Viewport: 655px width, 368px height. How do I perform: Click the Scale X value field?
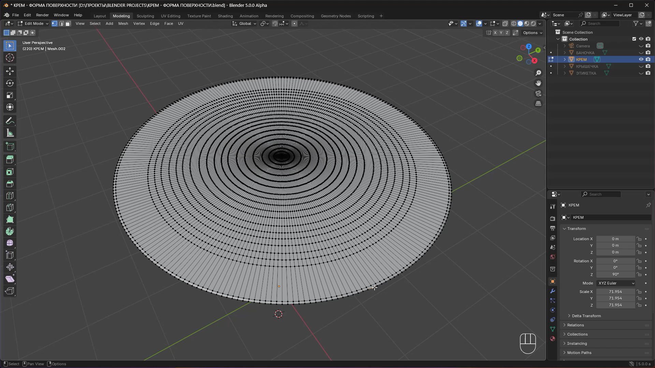[615, 292]
